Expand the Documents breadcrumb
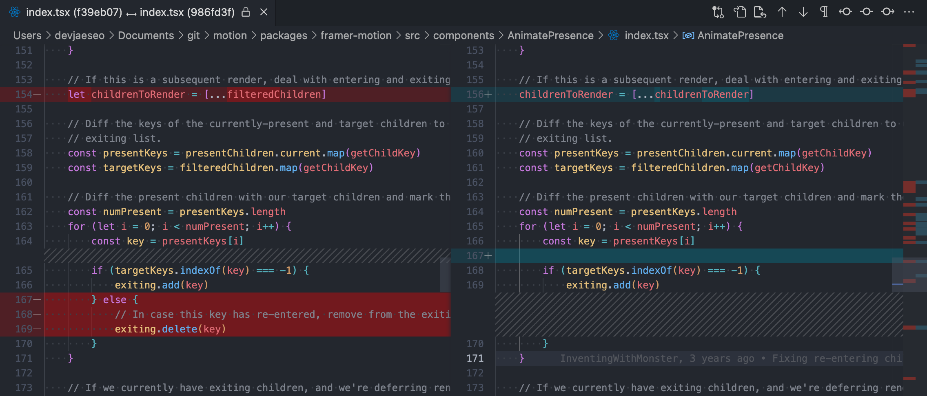927x396 pixels. (x=146, y=35)
